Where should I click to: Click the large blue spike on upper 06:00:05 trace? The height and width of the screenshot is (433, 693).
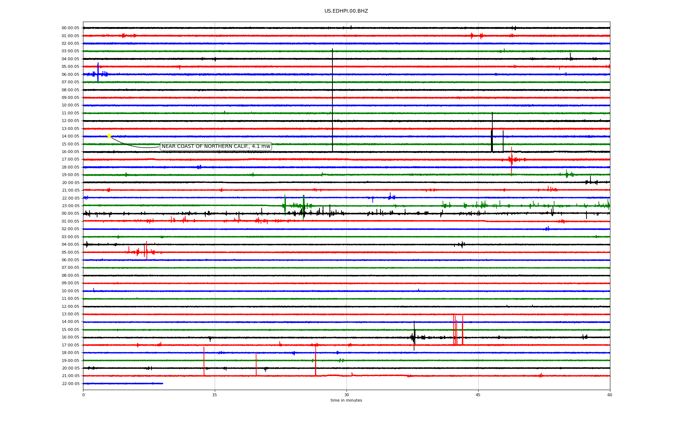[98, 72]
